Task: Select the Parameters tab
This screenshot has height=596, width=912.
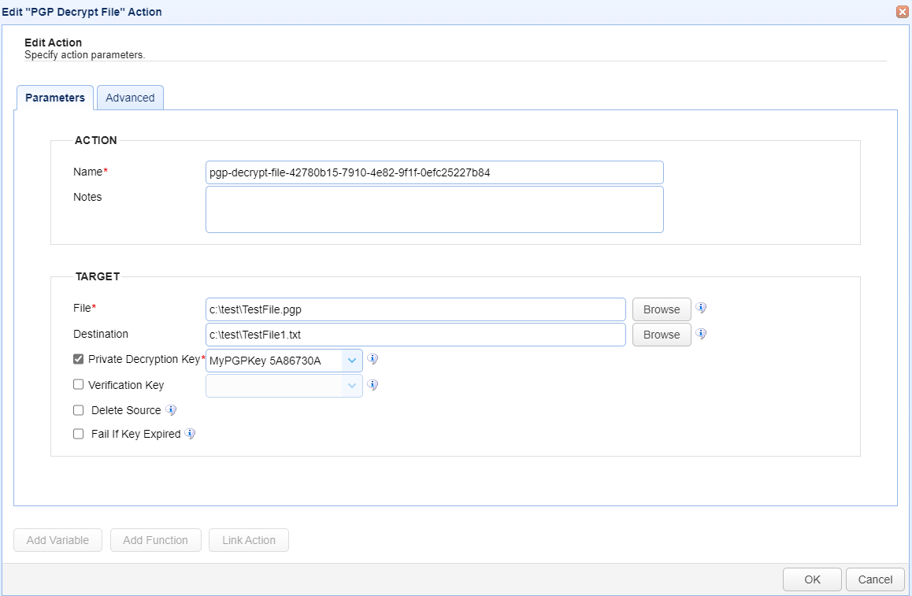Action: (55, 98)
